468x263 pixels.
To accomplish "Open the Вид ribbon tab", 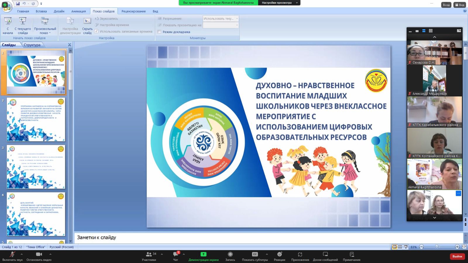I will (x=155, y=11).
